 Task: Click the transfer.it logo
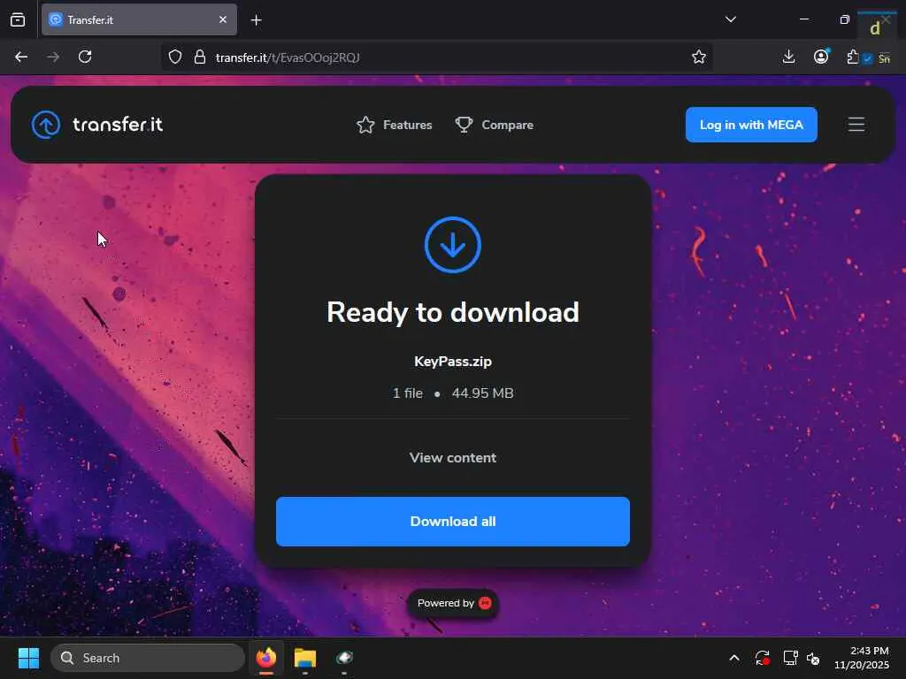(x=97, y=125)
